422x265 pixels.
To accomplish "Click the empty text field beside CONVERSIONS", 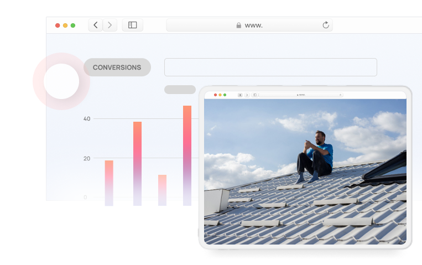I will pos(270,67).
